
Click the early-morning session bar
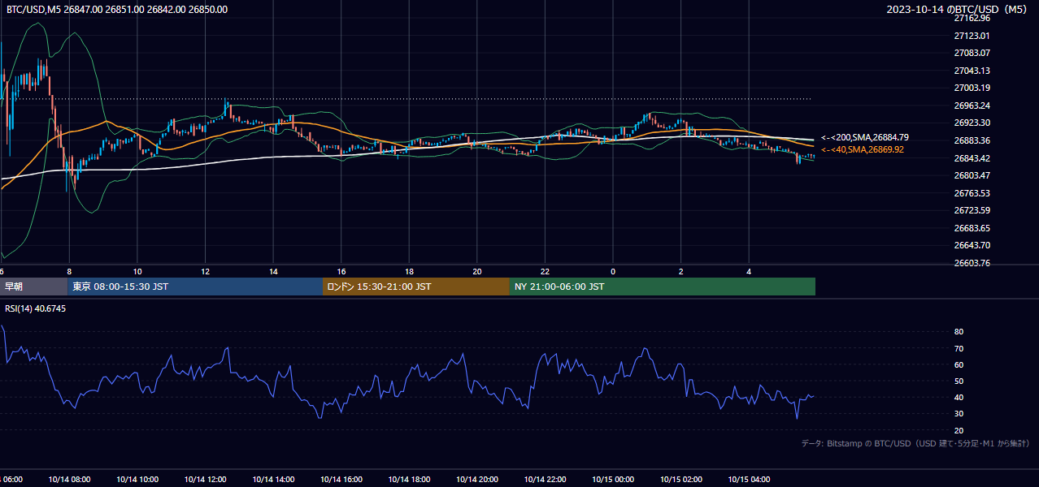(33, 287)
